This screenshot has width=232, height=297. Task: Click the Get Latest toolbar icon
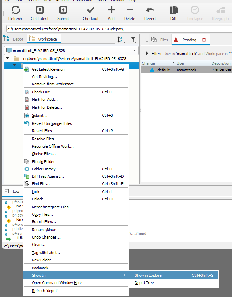(40, 10)
